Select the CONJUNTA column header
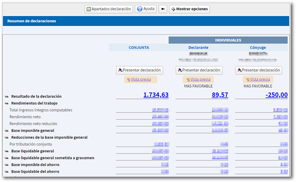Screen dimensions: 296x182 point(139,48)
